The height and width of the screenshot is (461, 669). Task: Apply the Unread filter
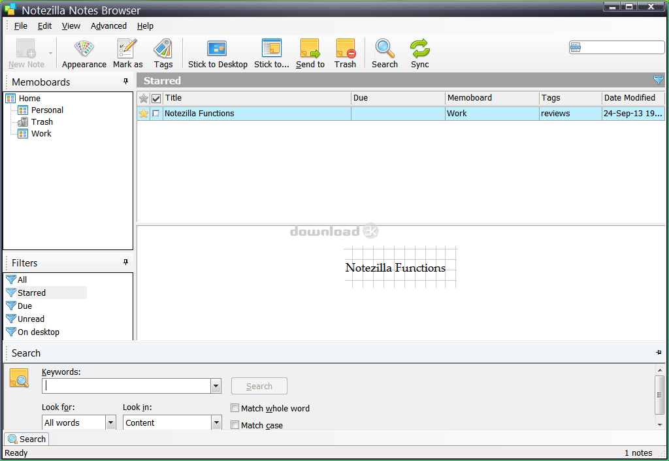point(31,319)
